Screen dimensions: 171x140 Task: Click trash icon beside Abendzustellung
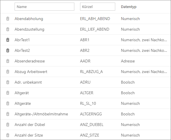pos(8,29)
